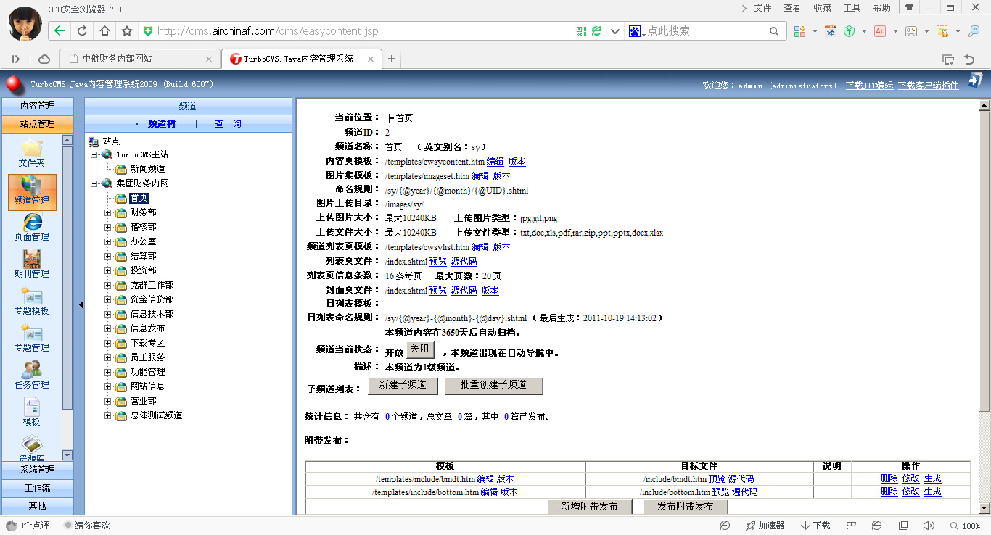Open 专题管理 sidebar icon
This screenshot has height=535, width=991.
pos(31,339)
